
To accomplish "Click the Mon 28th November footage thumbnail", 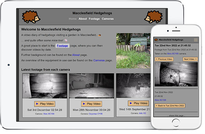I will 92,86.
